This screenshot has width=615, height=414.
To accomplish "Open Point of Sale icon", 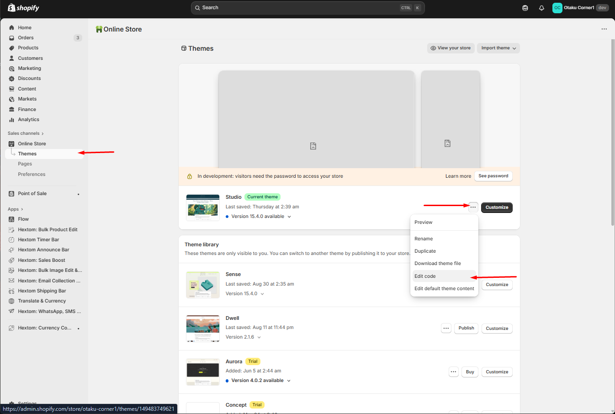I will point(11,194).
